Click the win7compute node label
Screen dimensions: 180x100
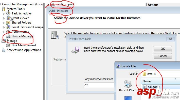click(65, 4)
